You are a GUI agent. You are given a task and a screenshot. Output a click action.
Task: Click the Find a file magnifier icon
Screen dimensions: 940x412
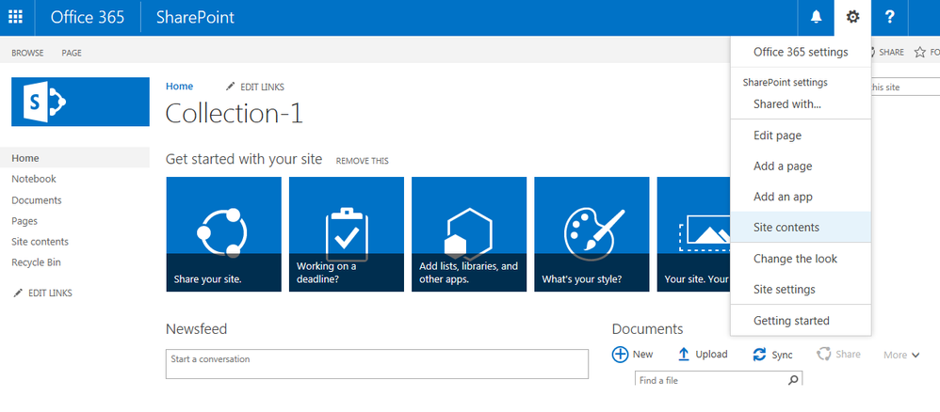pyautogui.click(x=793, y=380)
